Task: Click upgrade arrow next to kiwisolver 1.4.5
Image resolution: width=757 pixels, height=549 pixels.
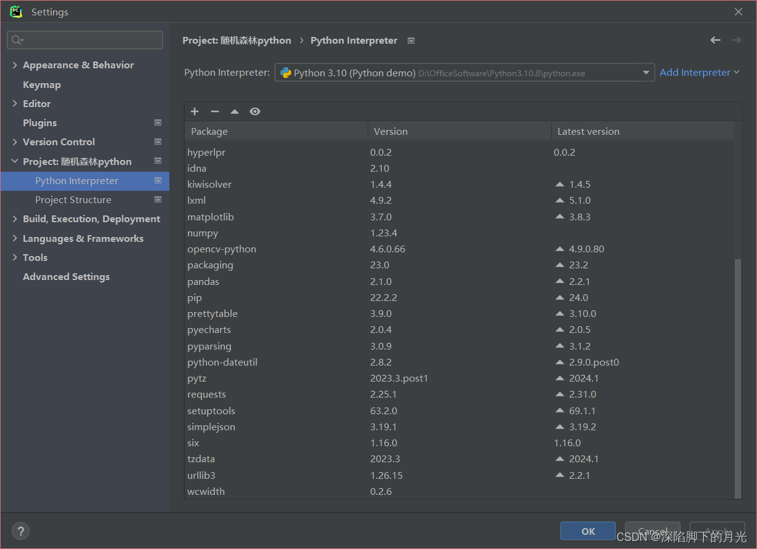Action: pos(560,184)
